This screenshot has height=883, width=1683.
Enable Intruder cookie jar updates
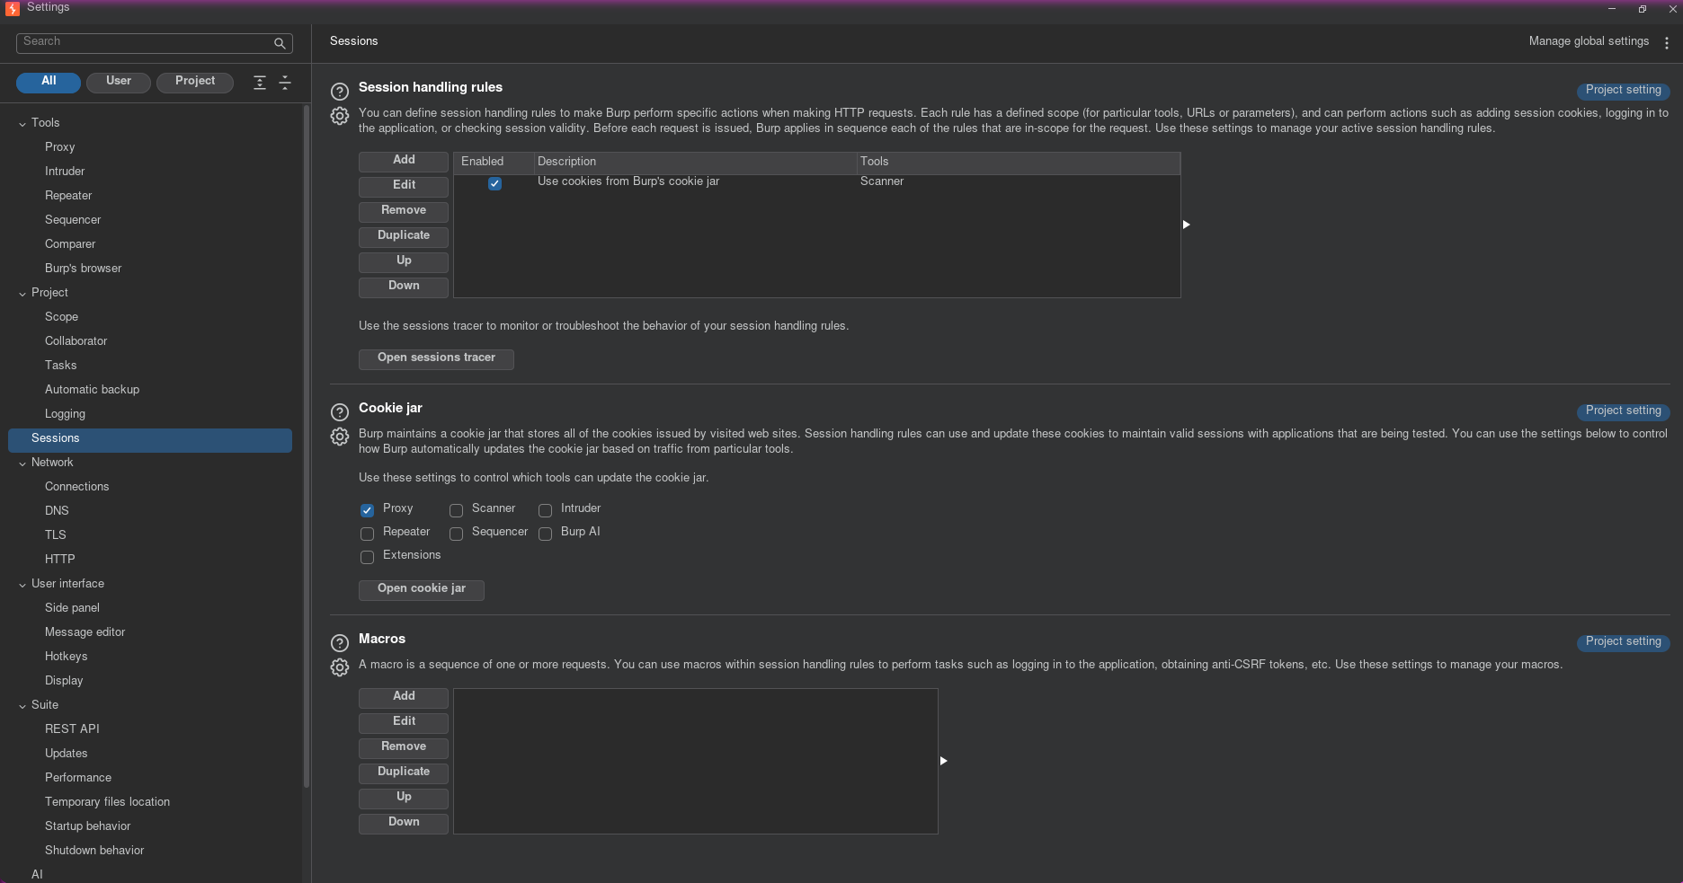(x=545, y=510)
